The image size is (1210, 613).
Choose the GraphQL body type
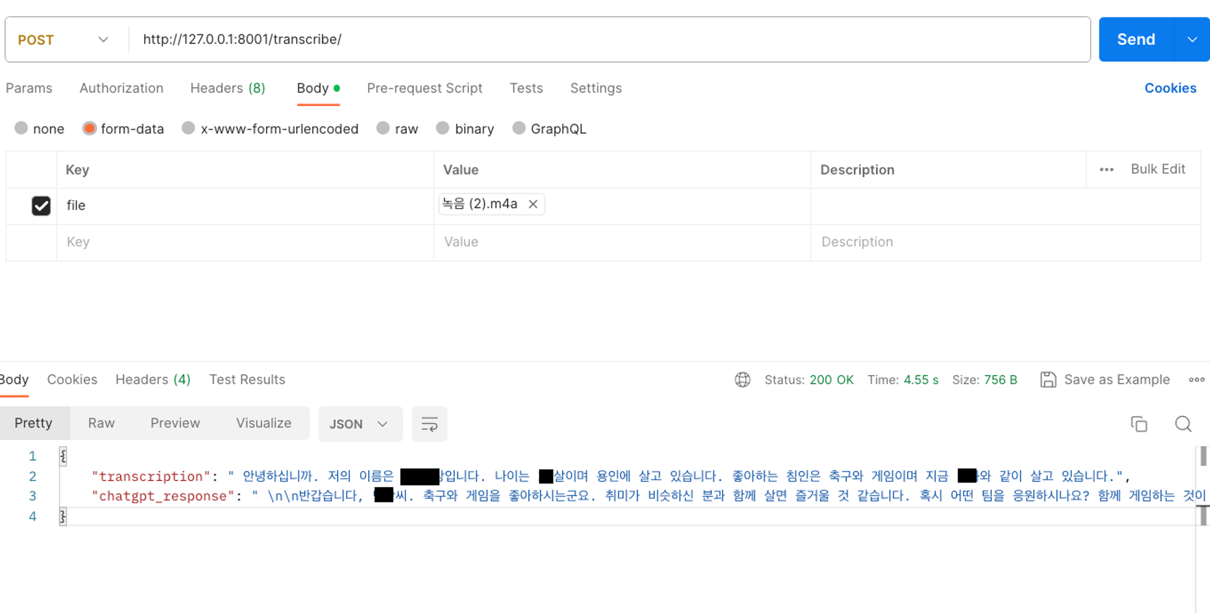[518, 128]
